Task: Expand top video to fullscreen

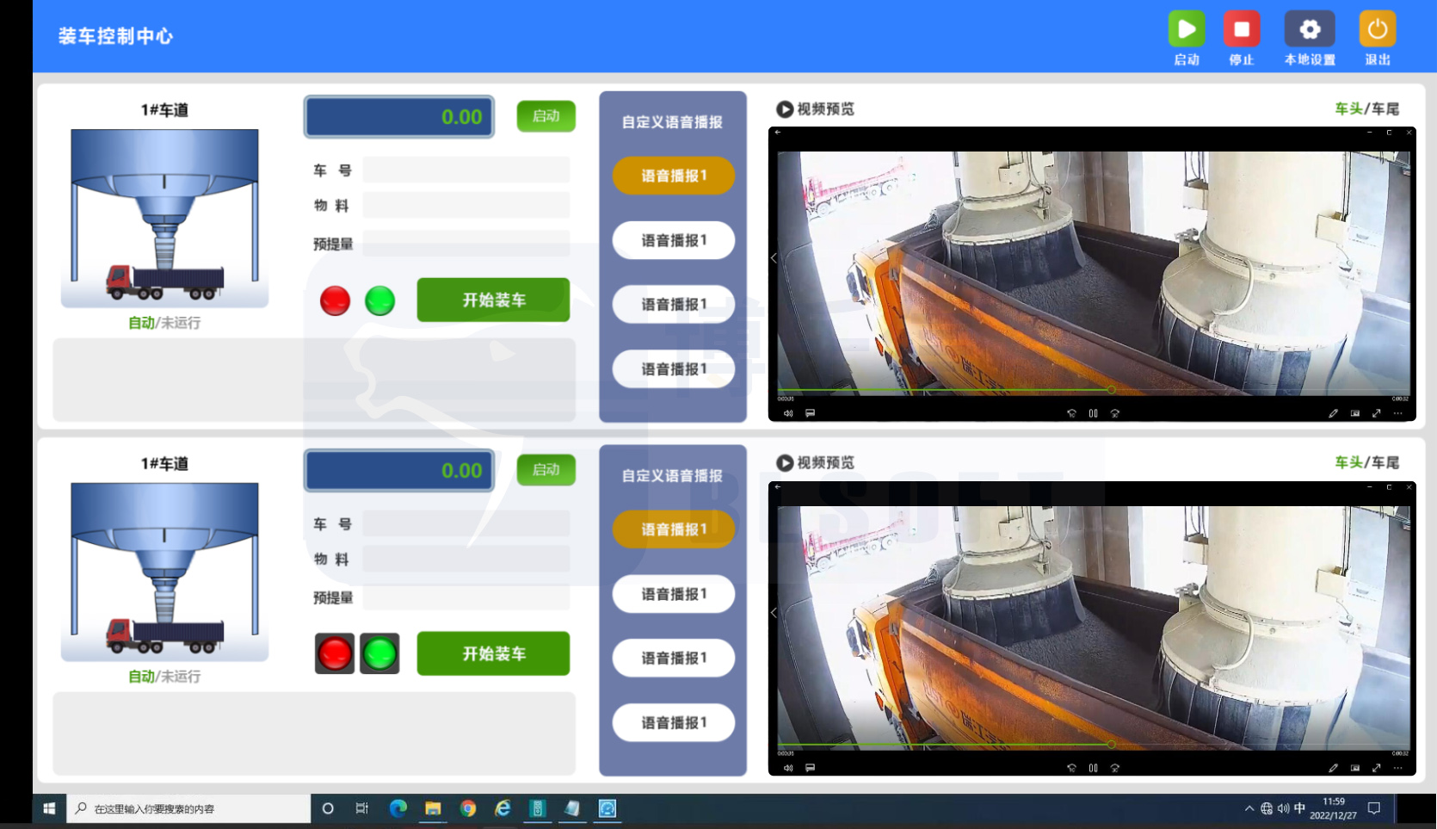Action: [x=1377, y=413]
